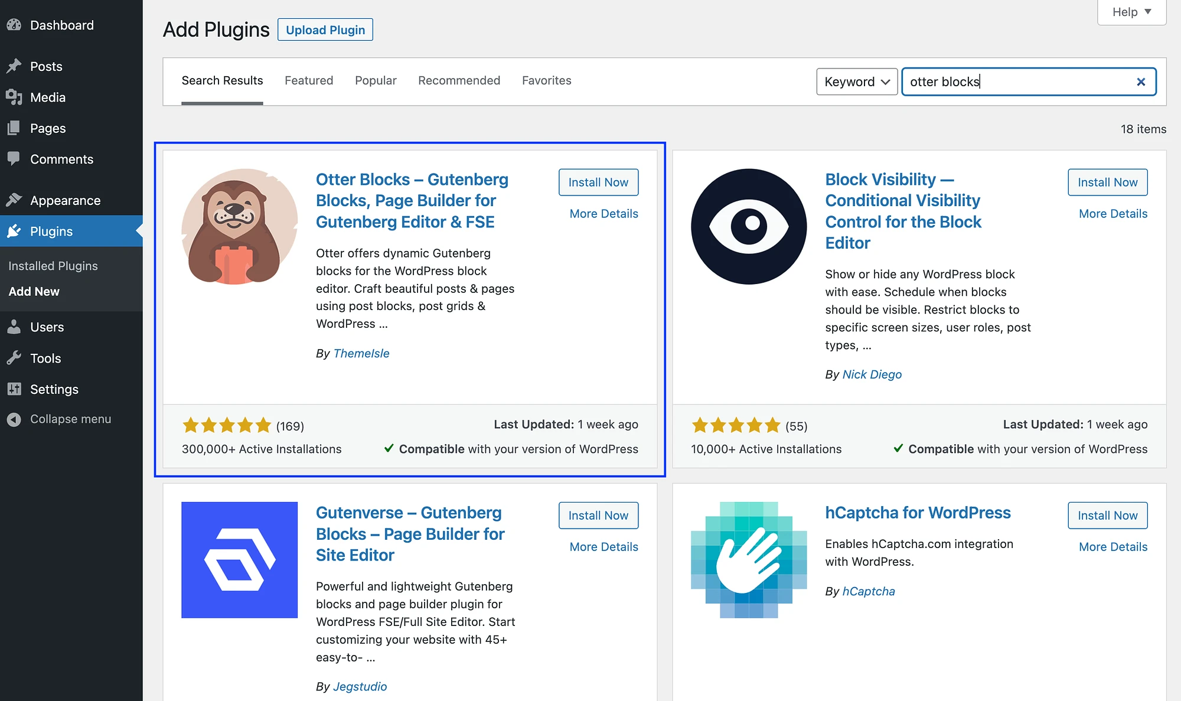This screenshot has height=701, width=1181.
Task: Click More Details for Gutenverse plugin
Action: 604,547
